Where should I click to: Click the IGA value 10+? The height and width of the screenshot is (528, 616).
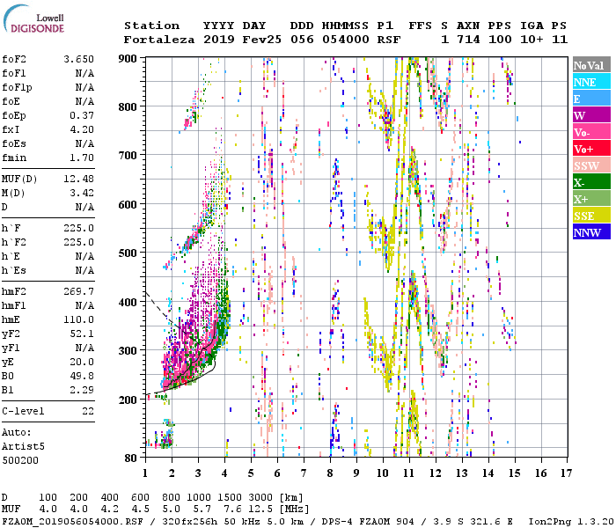[532, 40]
